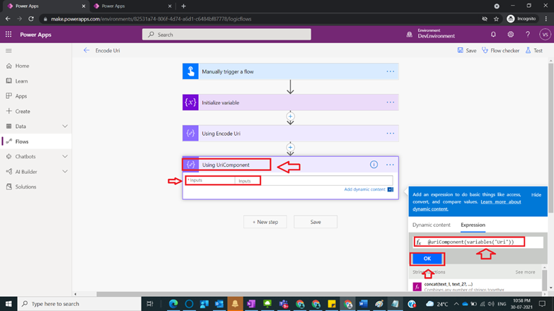
Task: Switch to second Power Apps browser tab
Action: (x=131, y=6)
